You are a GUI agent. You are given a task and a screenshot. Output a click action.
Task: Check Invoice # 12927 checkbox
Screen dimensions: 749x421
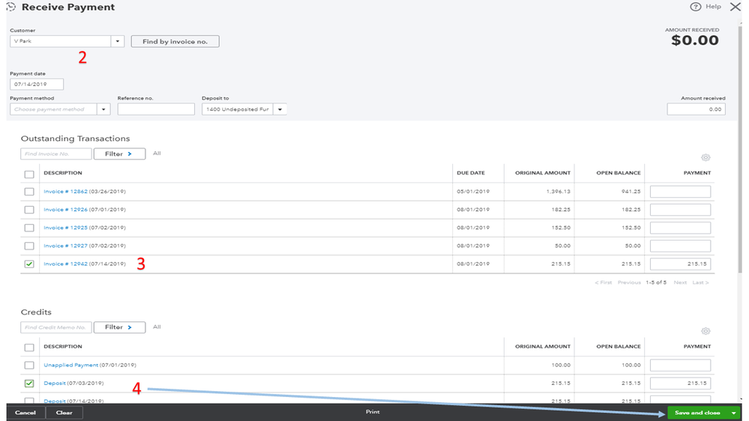(29, 246)
